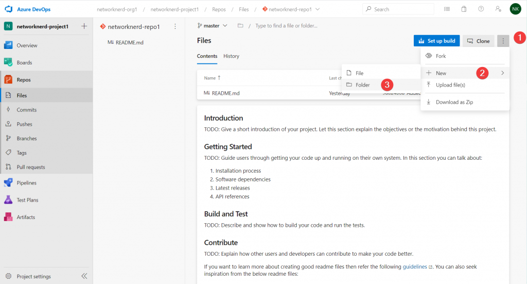527x284 pixels.
Task: Open user settings icon in header
Action: coord(498,9)
